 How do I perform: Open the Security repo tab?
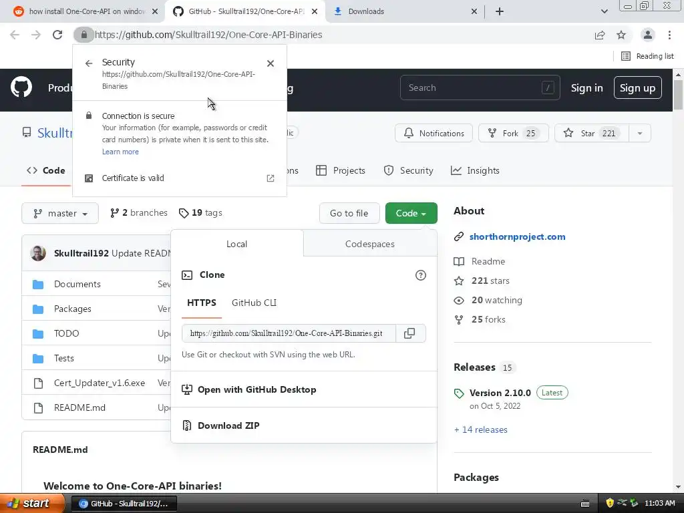tap(408, 170)
